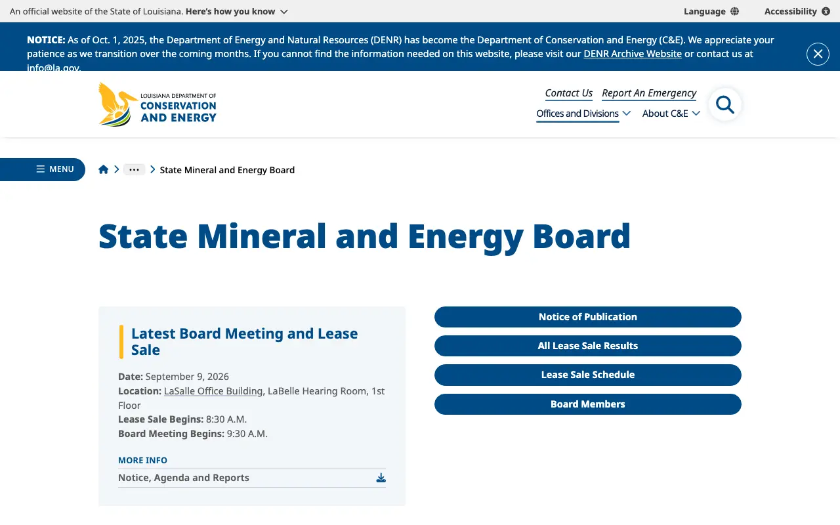Click the 'Lease Sale Begins: 8:30 A.M.' line
This screenshot has width=840, height=525.
pyautogui.click(x=182, y=419)
